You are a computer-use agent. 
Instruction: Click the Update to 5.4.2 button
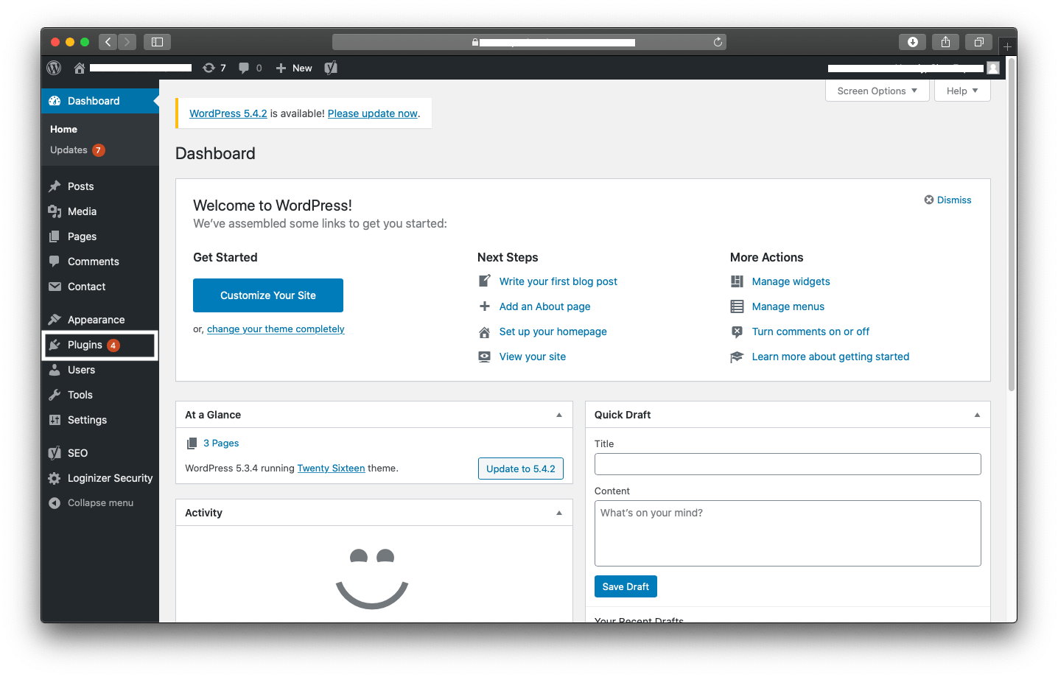pyautogui.click(x=521, y=469)
